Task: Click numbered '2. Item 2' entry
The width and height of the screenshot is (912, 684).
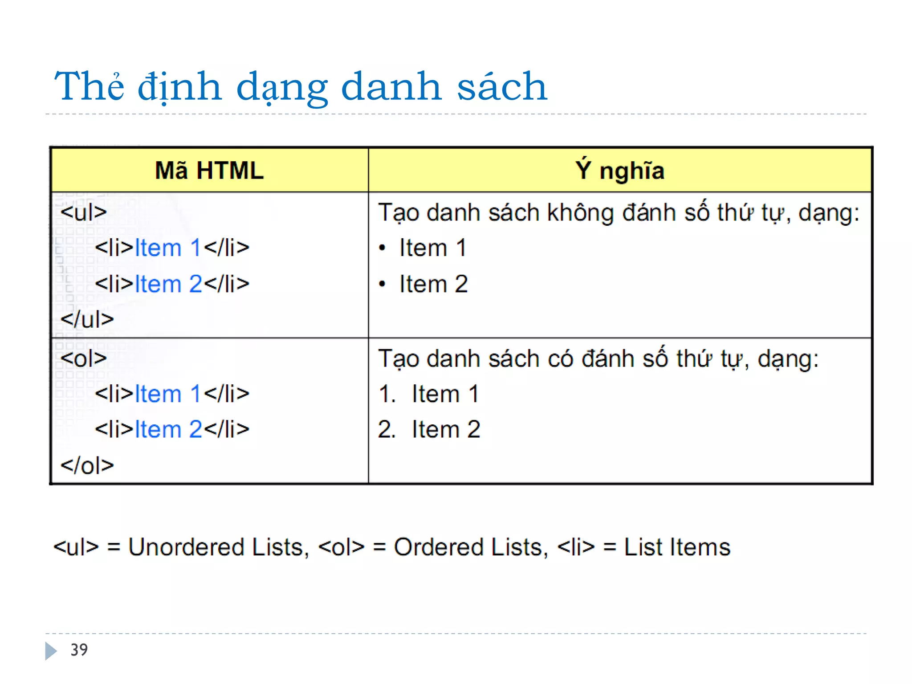Action: (429, 429)
